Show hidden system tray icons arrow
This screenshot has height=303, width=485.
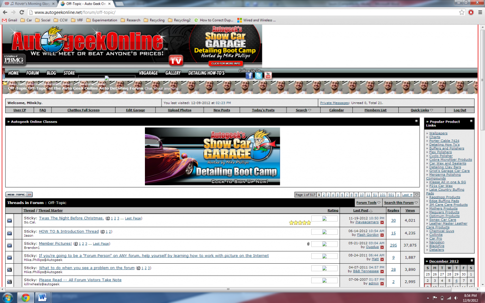pos(428,298)
